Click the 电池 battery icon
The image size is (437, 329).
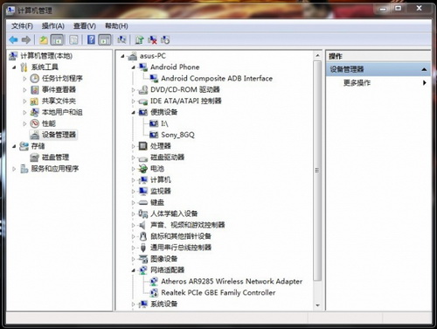click(x=143, y=169)
